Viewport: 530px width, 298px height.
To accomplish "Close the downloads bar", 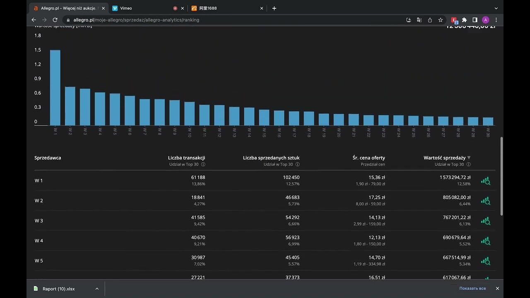I will point(497,288).
